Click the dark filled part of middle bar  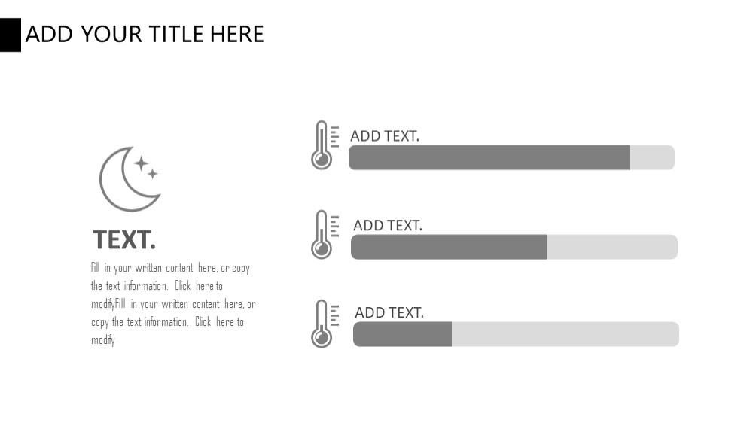click(449, 247)
